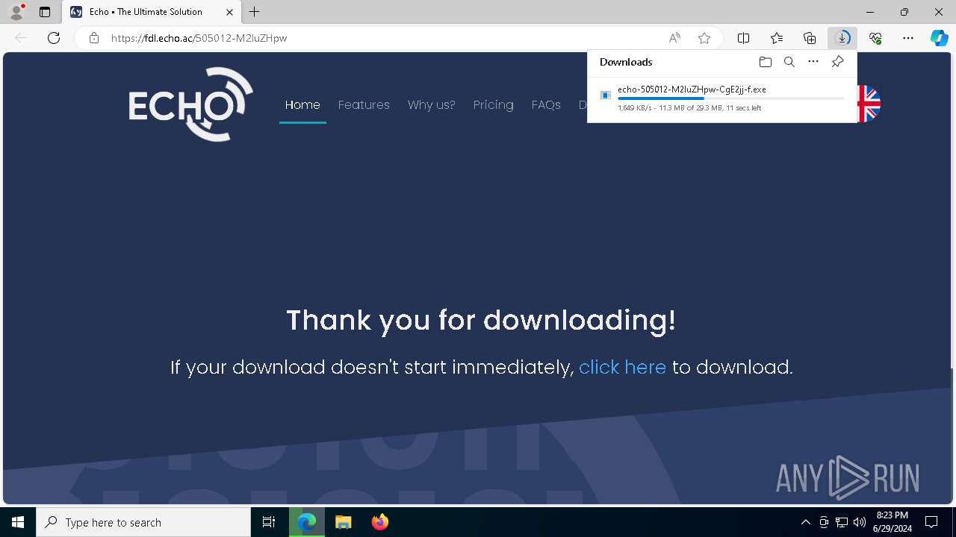Open clock and date flyout
956x537 pixels.
[892, 522]
